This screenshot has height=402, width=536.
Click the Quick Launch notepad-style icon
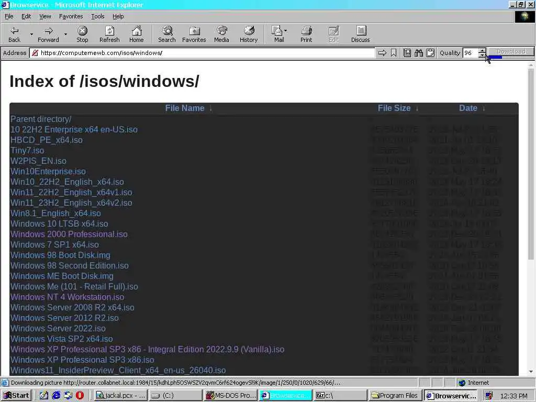tap(44, 396)
